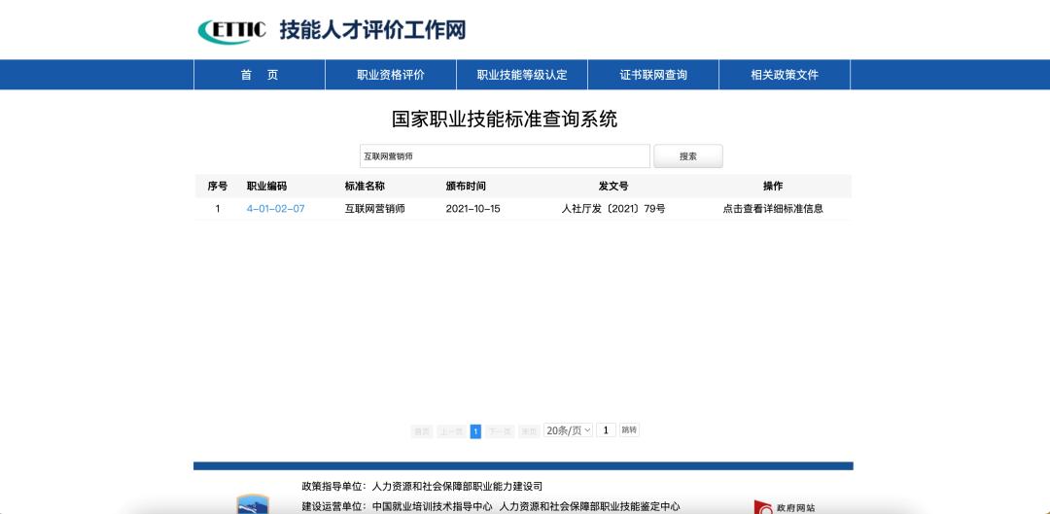Click the CETTIC logo in header
Viewport: 1050px width, 514px height.
(231, 30)
